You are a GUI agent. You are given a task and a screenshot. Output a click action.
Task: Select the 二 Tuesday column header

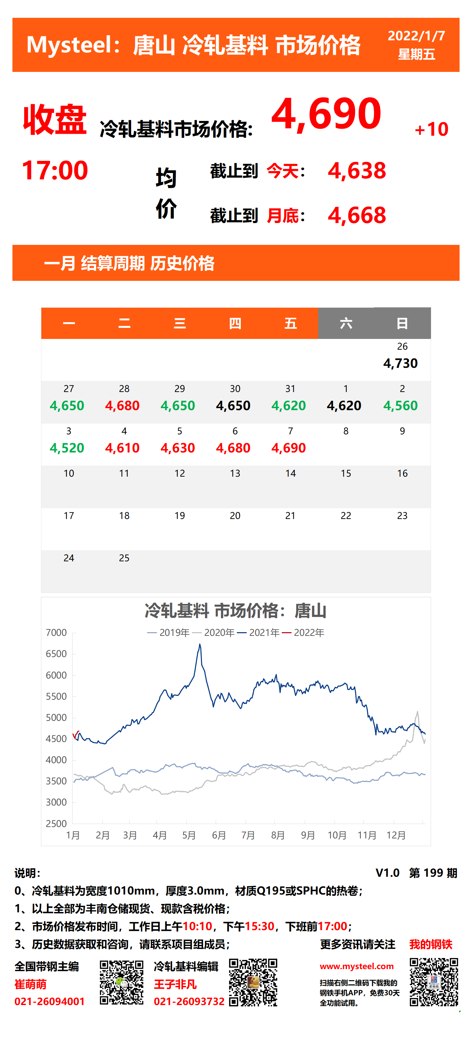click(124, 323)
